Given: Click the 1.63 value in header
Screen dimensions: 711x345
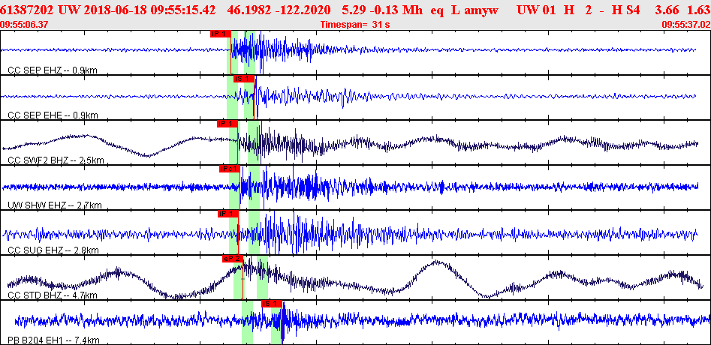Looking at the screenshot, I should click(700, 10).
